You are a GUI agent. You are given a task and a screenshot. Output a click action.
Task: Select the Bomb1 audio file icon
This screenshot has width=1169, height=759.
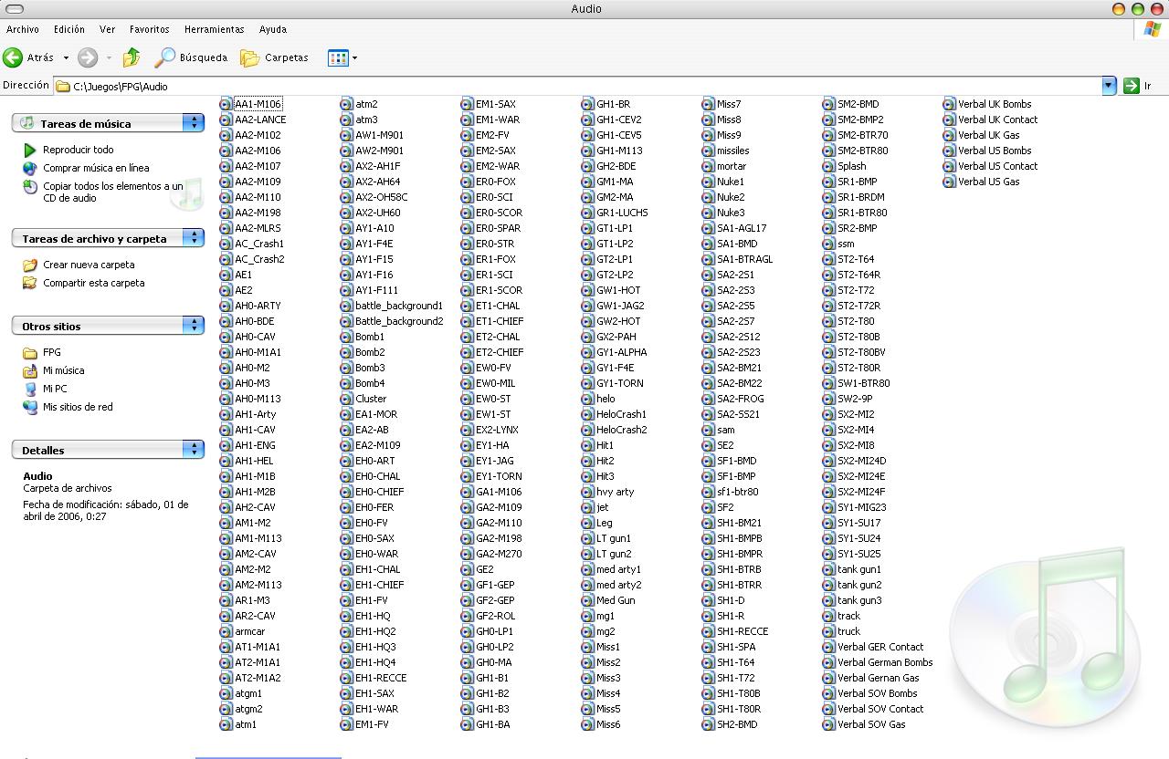point(346,337)
